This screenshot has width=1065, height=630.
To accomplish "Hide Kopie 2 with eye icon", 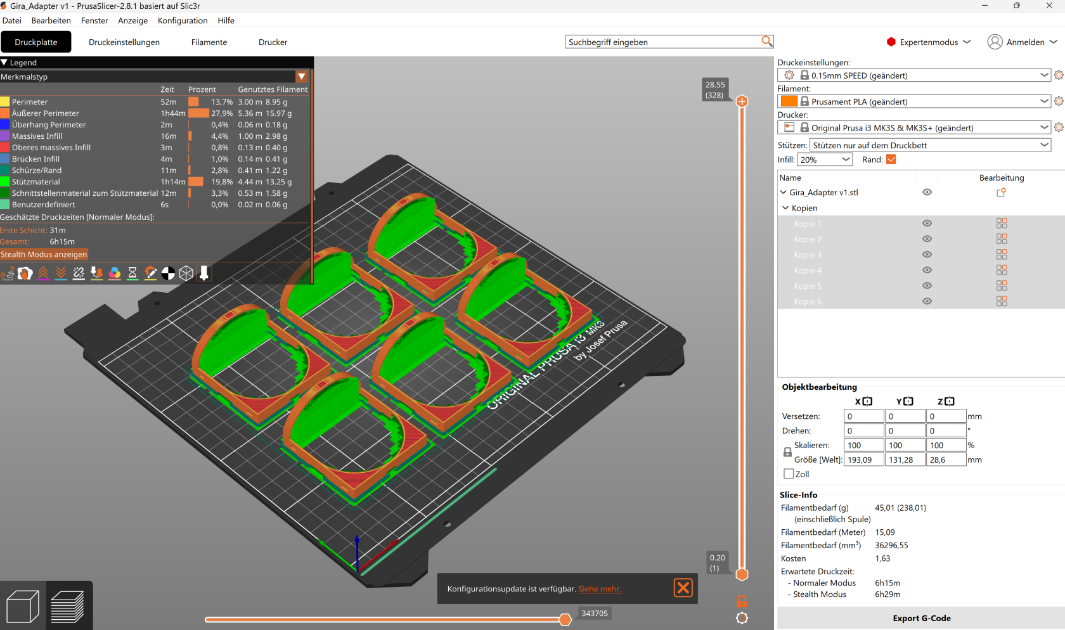I will click(927, 239).
